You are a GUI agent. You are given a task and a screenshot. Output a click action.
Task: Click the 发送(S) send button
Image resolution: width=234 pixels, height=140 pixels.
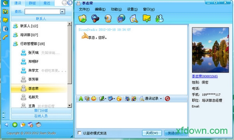(173, 133)
